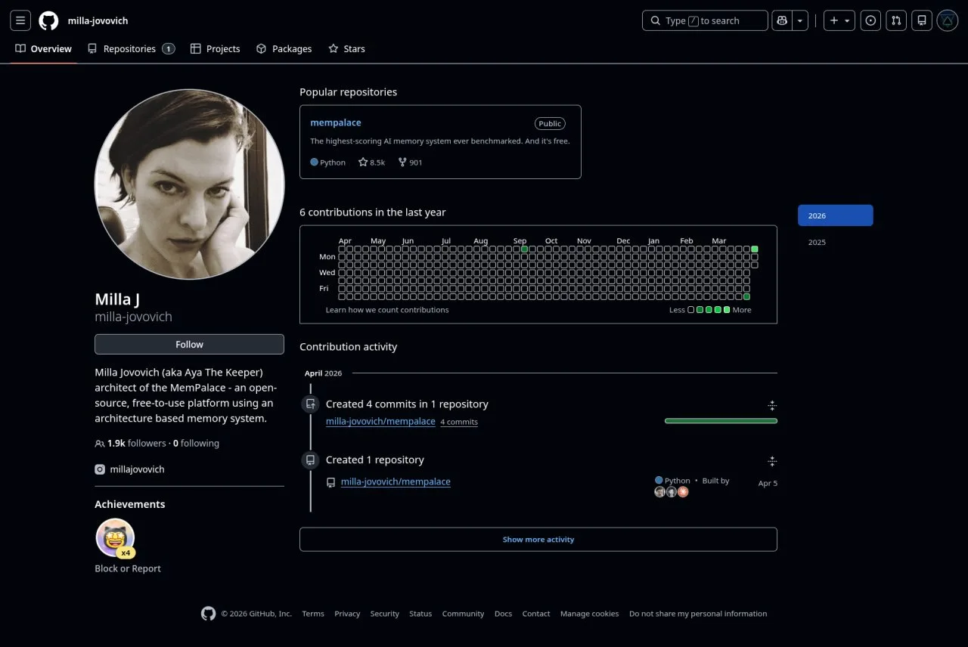Image resolution: width=968 pixels, height=647 pixels.
Task: Switch to the Packages tab
Action: pyautogui.click(x=284, y=48)
